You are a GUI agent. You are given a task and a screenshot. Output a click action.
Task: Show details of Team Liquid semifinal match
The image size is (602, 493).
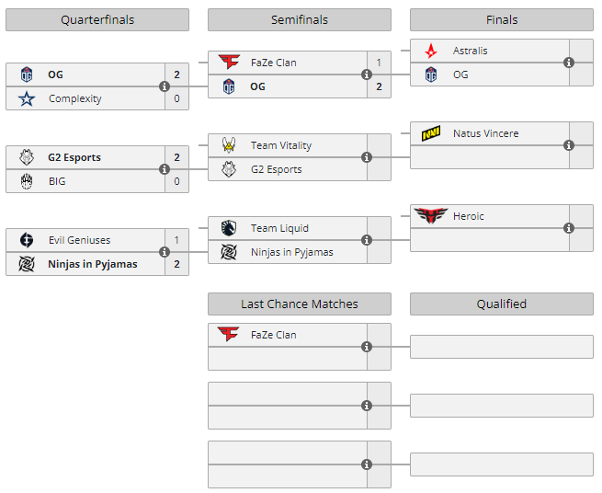click(x=367, y=240)
